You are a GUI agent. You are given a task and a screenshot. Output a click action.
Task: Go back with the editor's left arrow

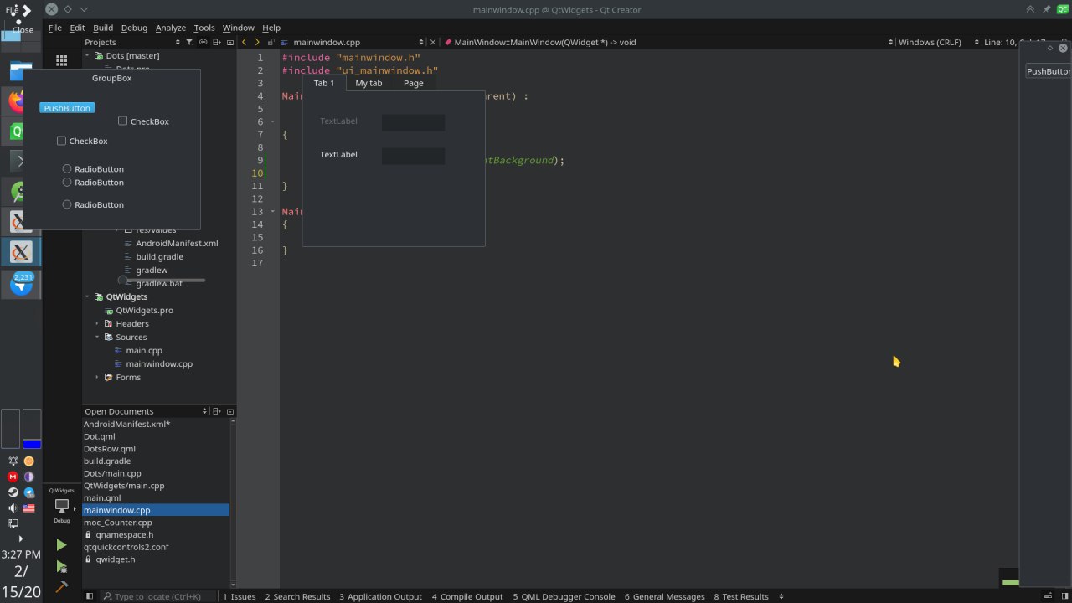pyautogui.click(x=244, y=42)
